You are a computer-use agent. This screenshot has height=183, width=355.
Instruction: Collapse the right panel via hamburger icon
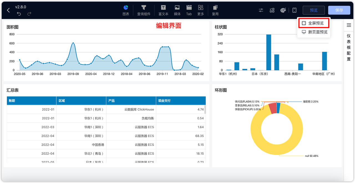[349, 25]
